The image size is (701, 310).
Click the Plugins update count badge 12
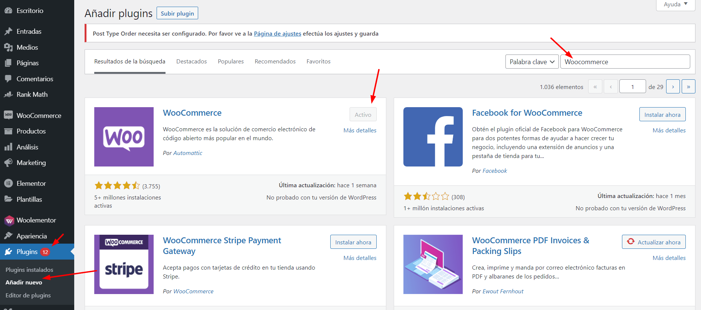click(45, 252)
